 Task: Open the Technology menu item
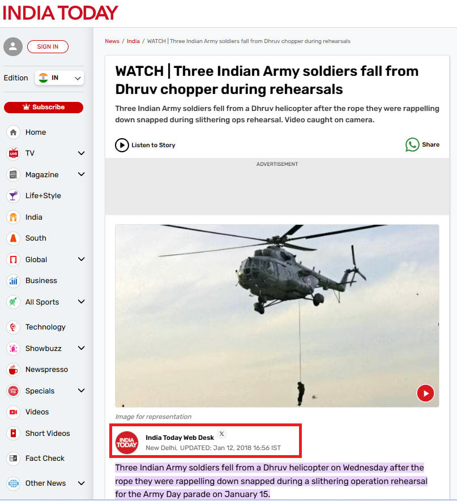click(45, 327)
